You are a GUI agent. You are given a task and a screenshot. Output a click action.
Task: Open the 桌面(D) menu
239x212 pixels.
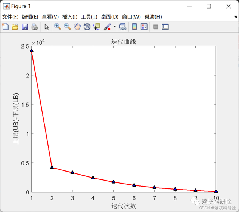pyautogui.click(x=109, y=17)
